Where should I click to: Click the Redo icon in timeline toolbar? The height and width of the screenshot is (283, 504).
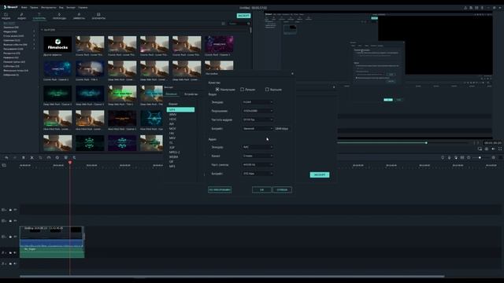tap(15, 157)
